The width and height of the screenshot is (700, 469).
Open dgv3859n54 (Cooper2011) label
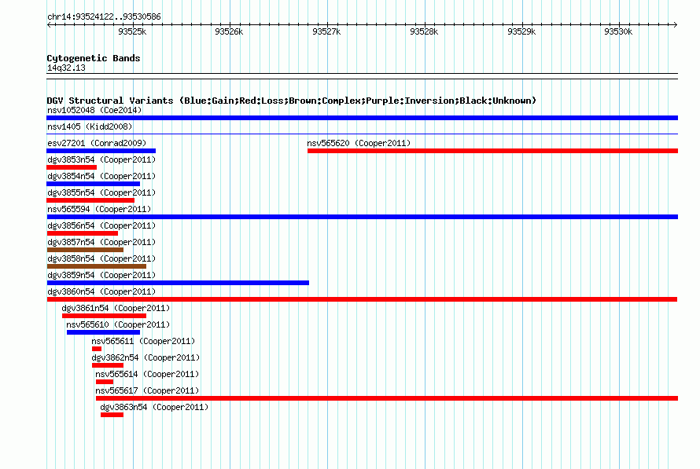101,275
